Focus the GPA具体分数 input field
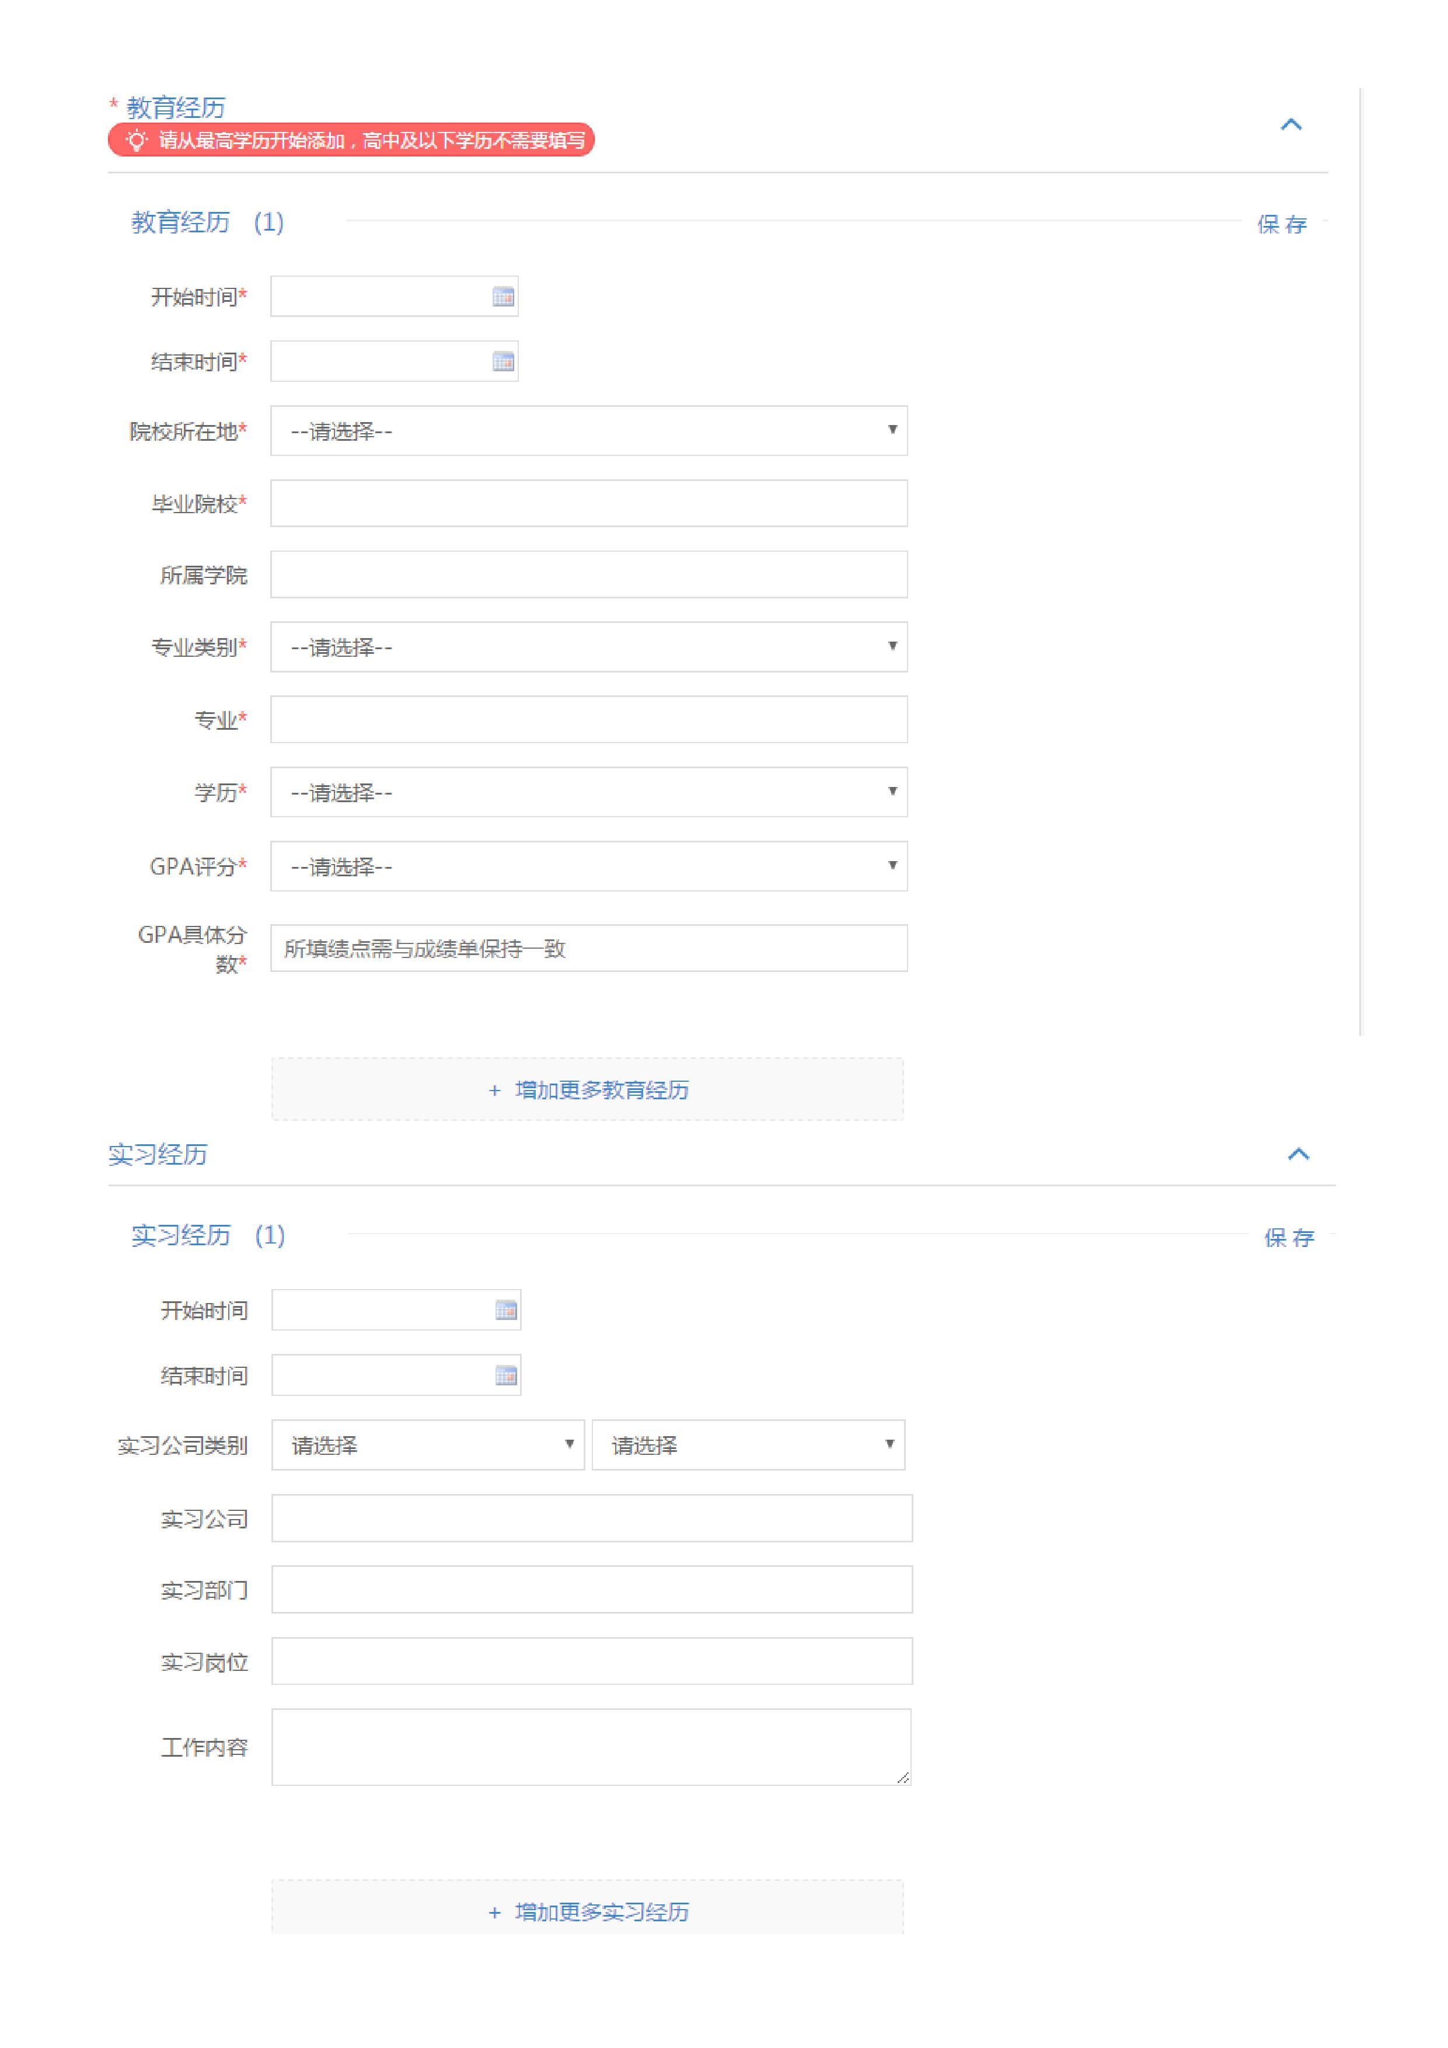Screen dimensions: 1448x2048 [x=589, y=948]
